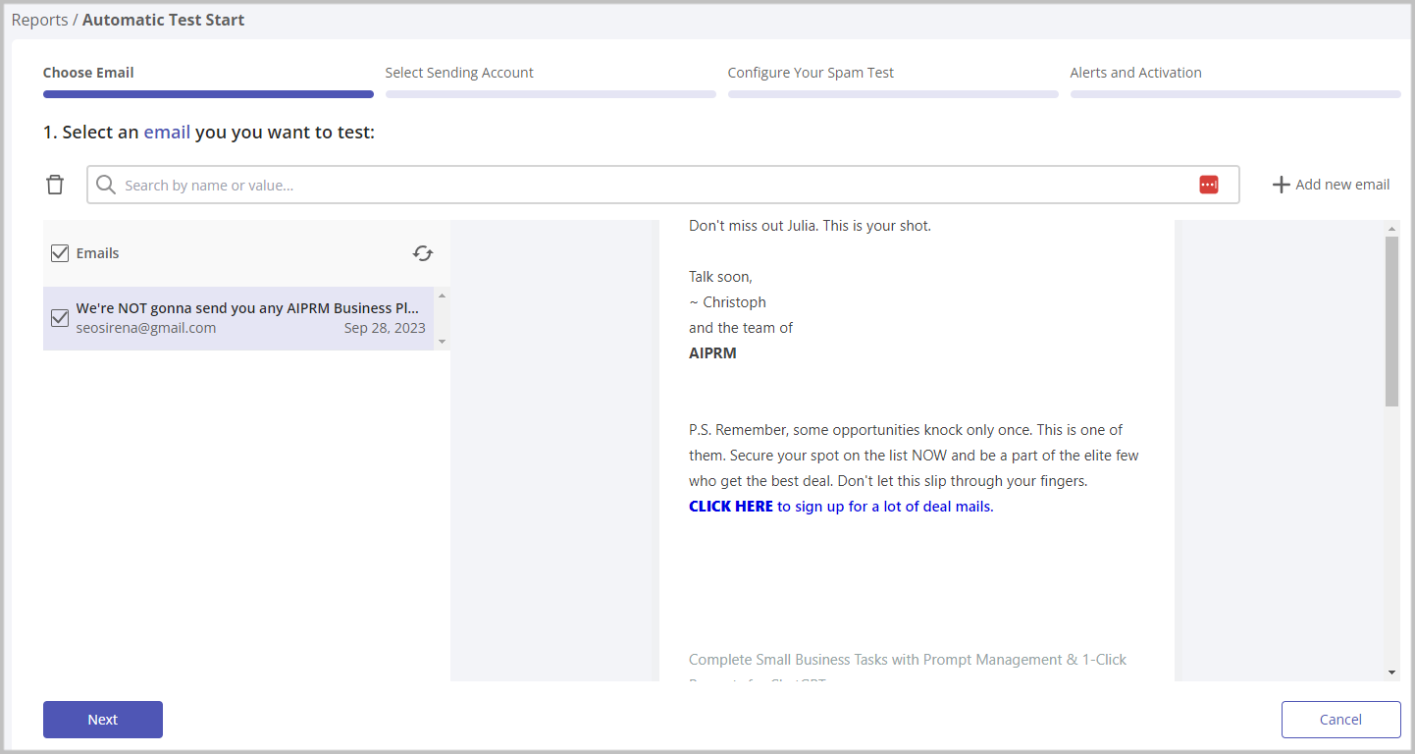Click preview pane scroll down arrow
Viewport: 1415px width, 754px height.
(x=1391, y=672)
